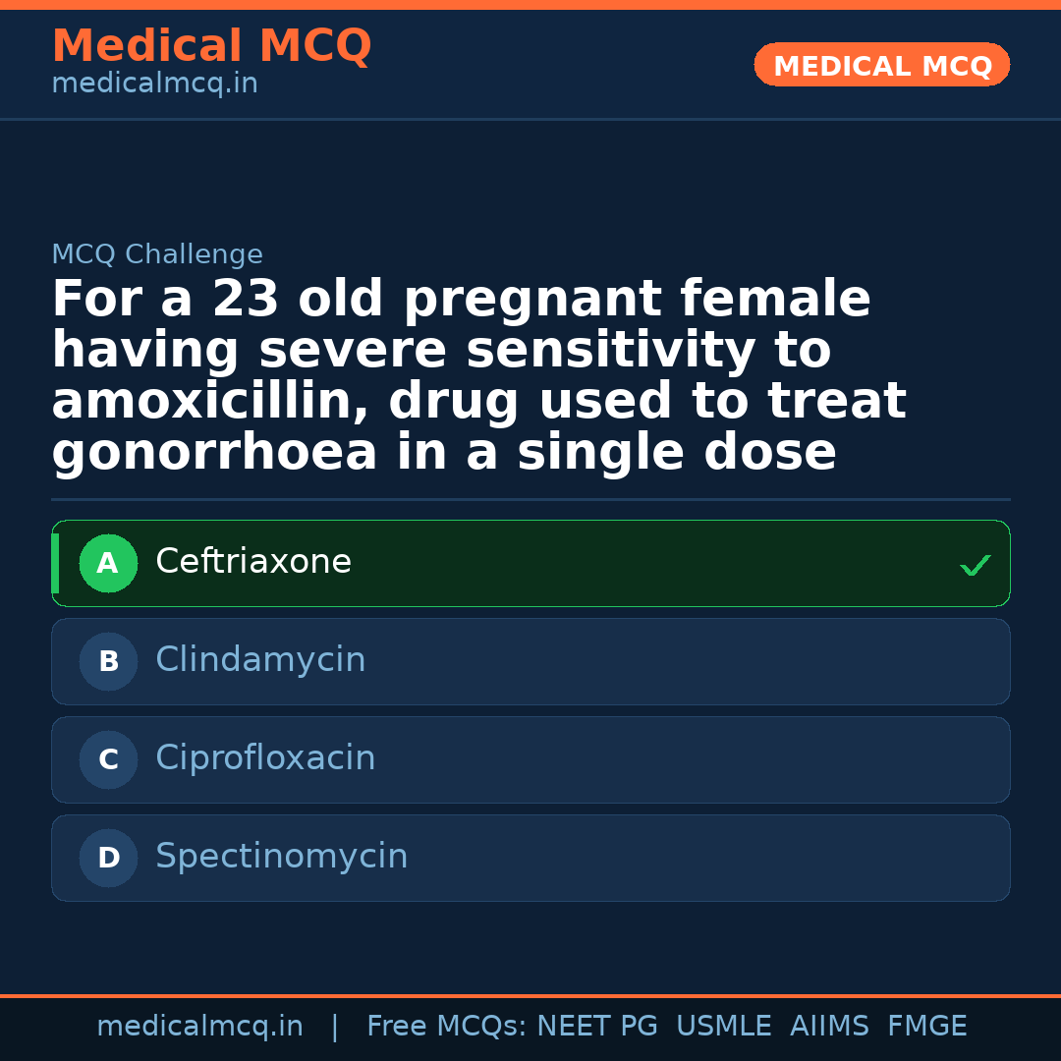1061x1061 pixels.
Task: Select the C circle badge
Action: (108, 760)
